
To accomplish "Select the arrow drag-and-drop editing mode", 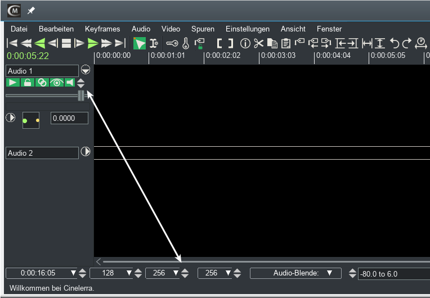I will coord(140,43).
